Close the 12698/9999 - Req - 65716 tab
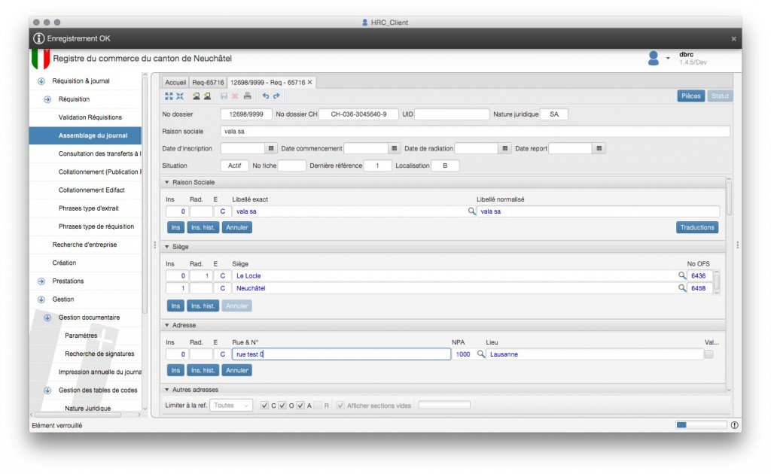 click(309, 83)
